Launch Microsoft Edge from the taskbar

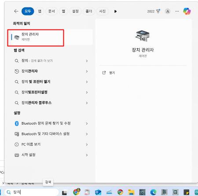[153, 192]
